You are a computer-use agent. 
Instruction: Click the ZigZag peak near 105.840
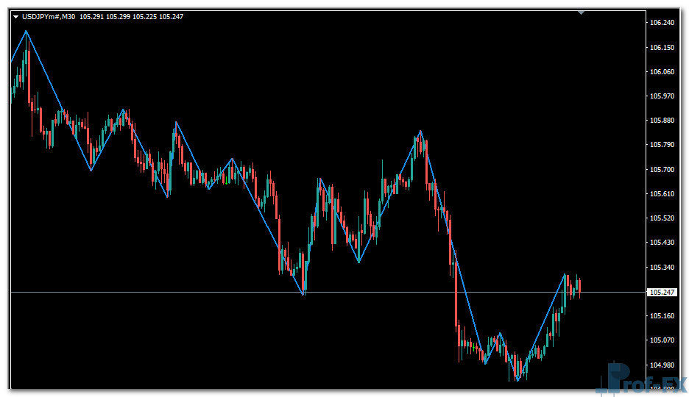click(x=420, y=132)
